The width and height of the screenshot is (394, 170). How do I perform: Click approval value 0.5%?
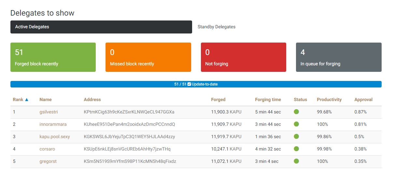click(359, 137)
